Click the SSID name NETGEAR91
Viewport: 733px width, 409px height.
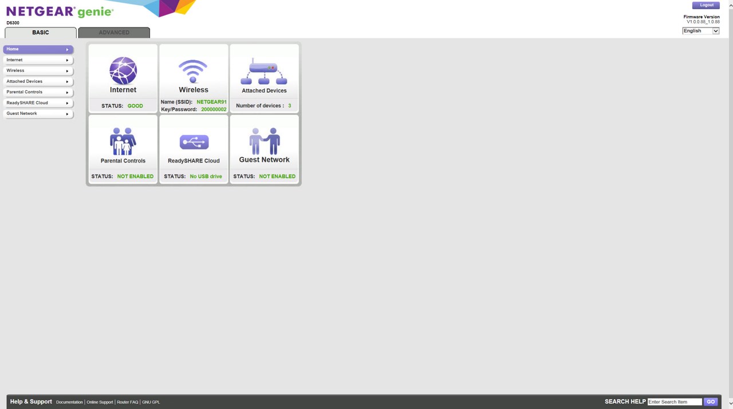pos(212,102)
